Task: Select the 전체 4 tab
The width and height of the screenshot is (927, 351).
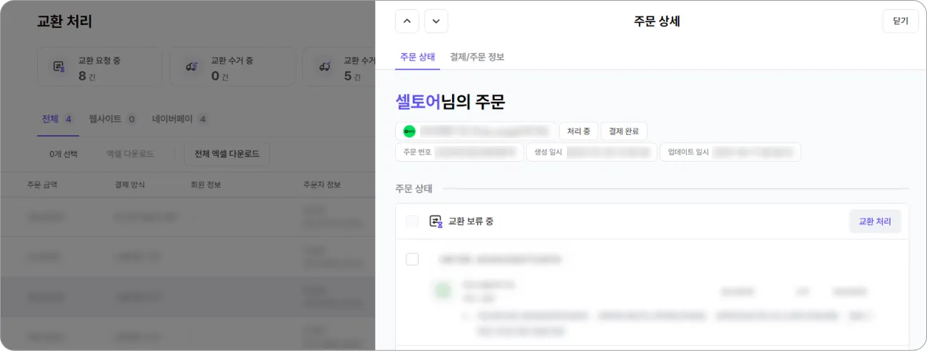Action: (x=58, y=119)
